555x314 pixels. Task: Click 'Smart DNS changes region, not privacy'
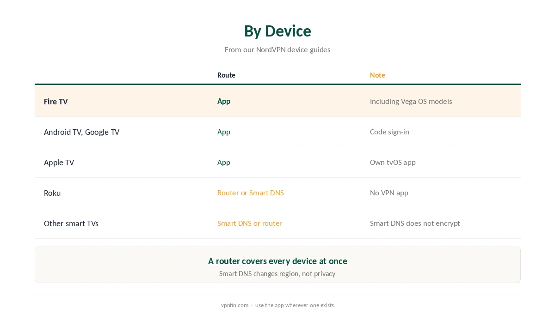coord(277,273)
